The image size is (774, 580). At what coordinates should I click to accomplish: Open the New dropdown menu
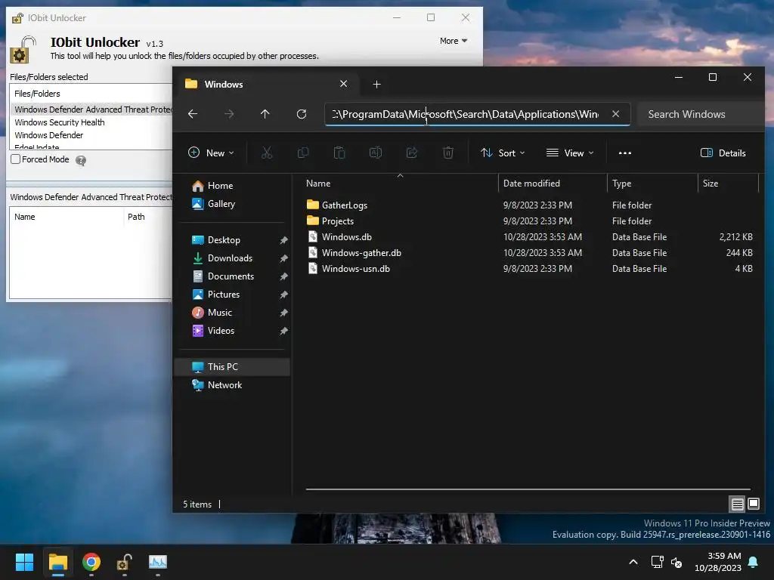tap(212, 153)
